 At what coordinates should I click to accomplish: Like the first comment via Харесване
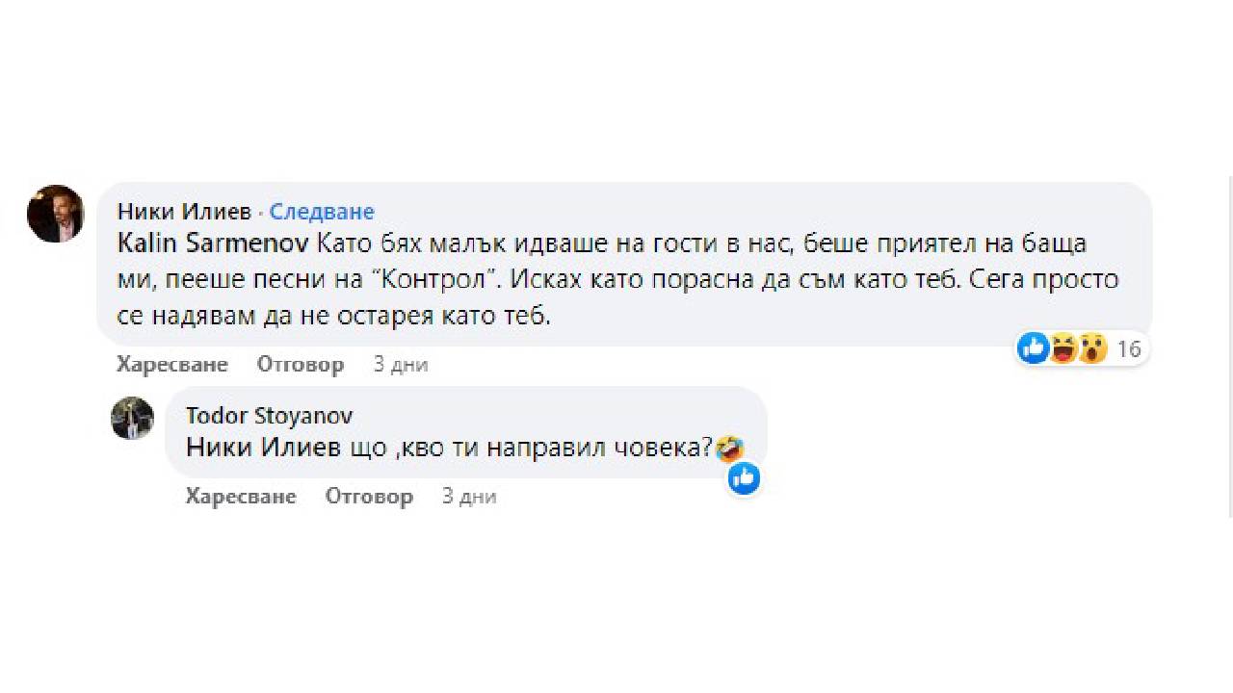tap(171, 364)
